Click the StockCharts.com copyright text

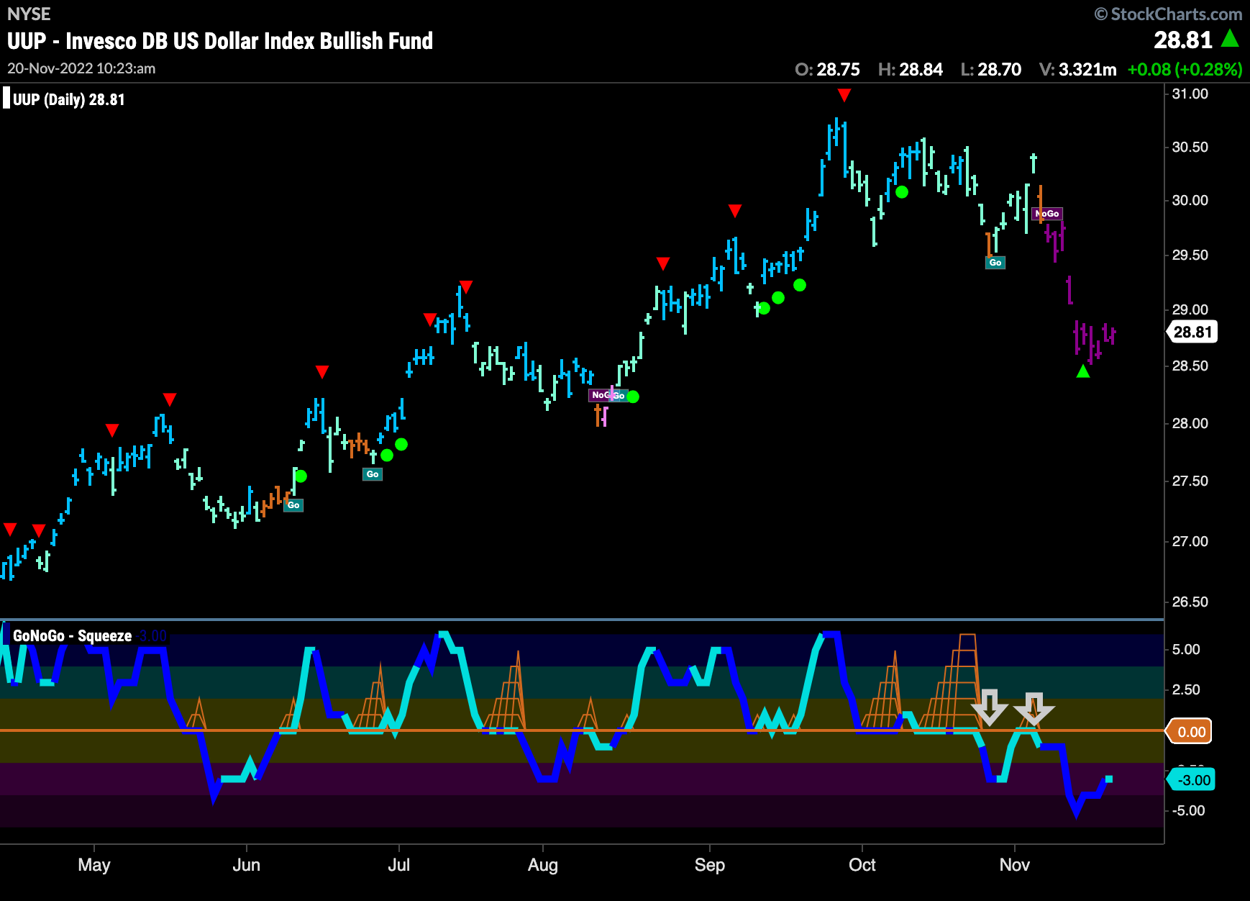point(1169,14)
